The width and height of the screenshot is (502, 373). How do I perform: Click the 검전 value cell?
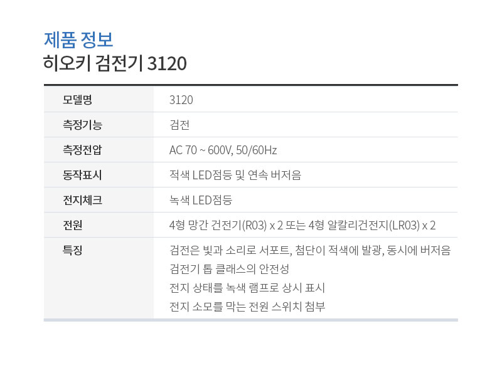click(x=179, y=125)
